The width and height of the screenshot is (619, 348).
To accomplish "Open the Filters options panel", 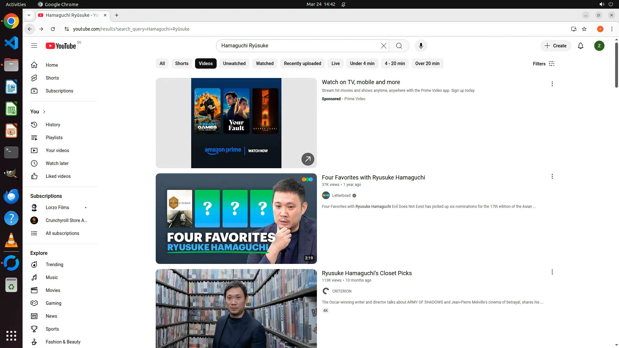I will point(544,64).
